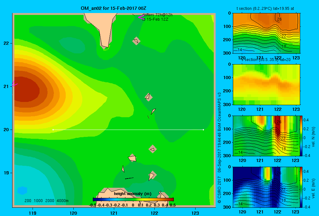
Task: Click longitude label 119 on main map
Action: [33, 213]
